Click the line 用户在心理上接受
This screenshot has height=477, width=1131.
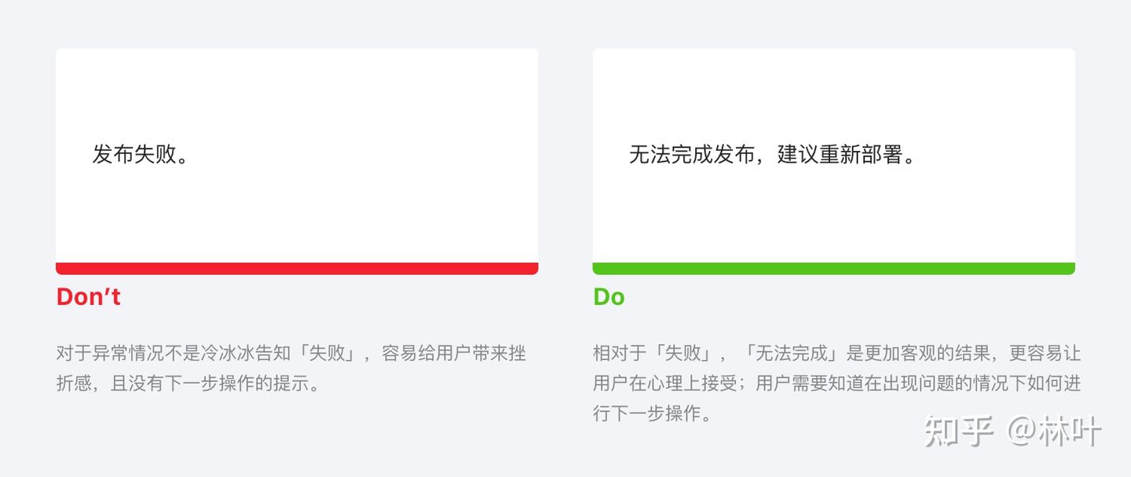point(665,383)
